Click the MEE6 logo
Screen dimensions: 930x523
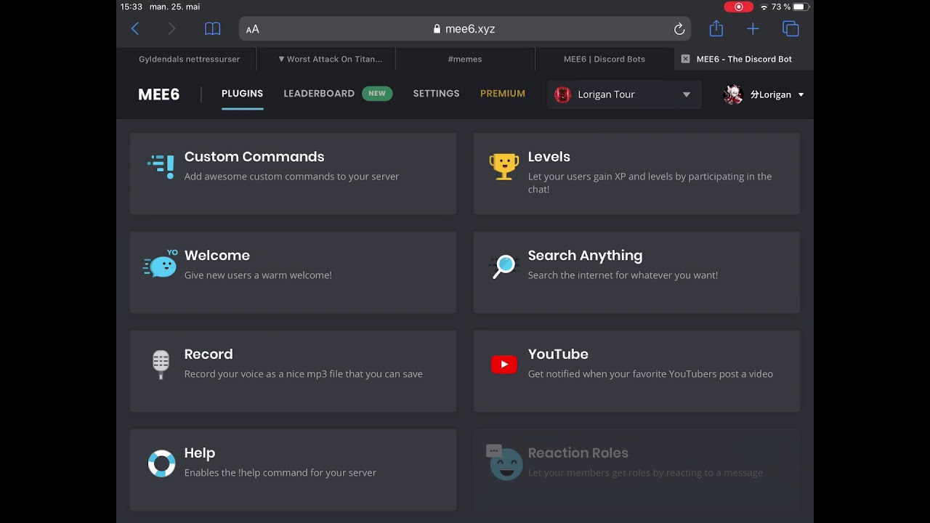pos(159,94)
